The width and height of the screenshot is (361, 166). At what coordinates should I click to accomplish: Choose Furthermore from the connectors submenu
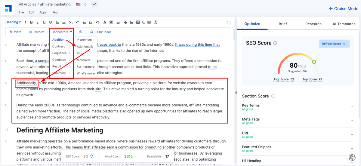[x=85, y=67]
